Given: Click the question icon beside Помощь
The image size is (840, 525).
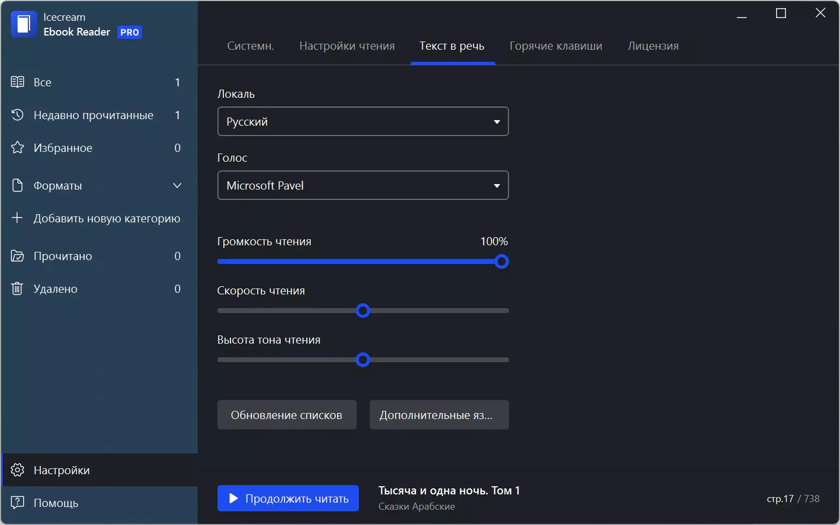Looking at the screenshot, I should click(17, 503).
